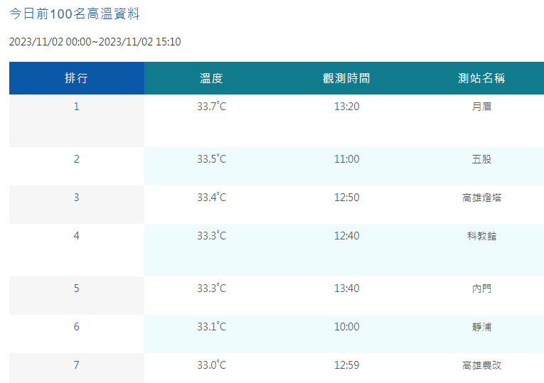
Task: Click station name 五股
Action: point(481,159)
